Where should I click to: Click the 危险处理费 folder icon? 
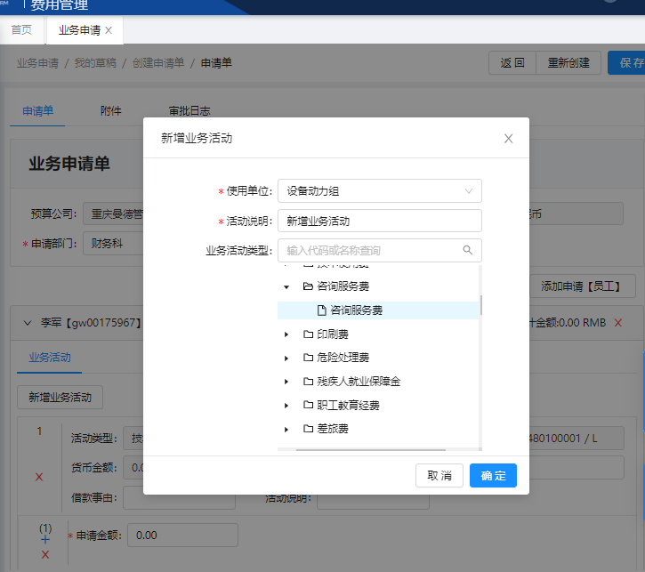click(308, 358)
